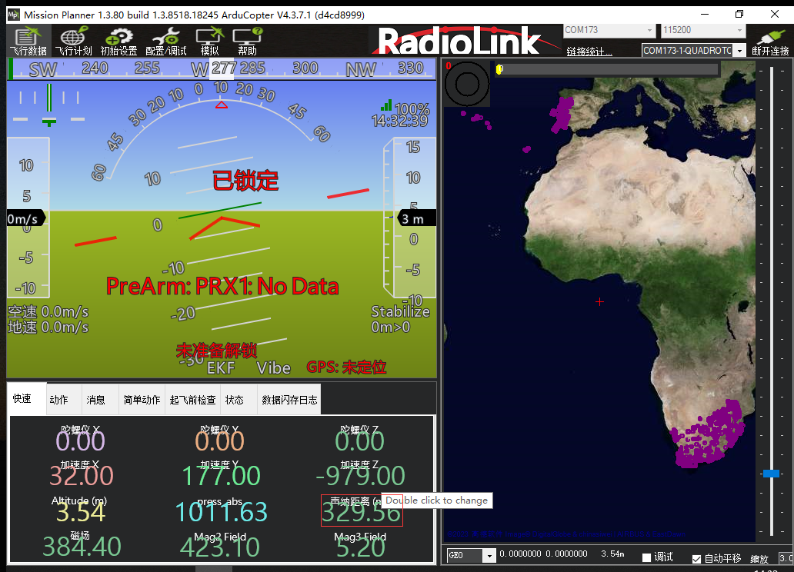794x572 pixels.
Task: Uncheck the 自动平移 (auto pan) checkbox
Action: (697, 558)
